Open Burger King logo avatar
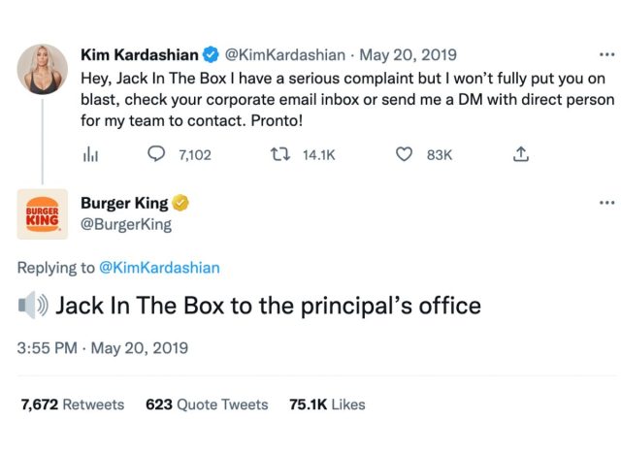This screenshot has height=454, width=621. 43,213
